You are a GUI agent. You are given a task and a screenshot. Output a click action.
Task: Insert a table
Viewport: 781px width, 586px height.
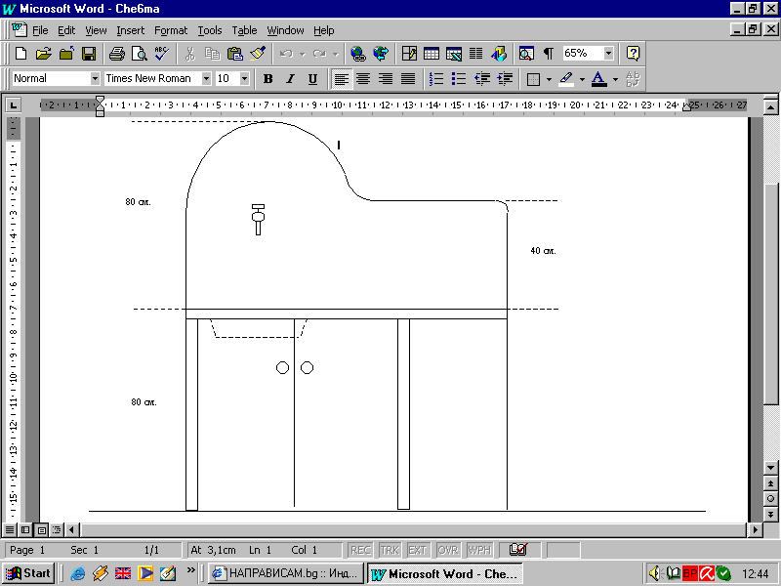point(432,54)
